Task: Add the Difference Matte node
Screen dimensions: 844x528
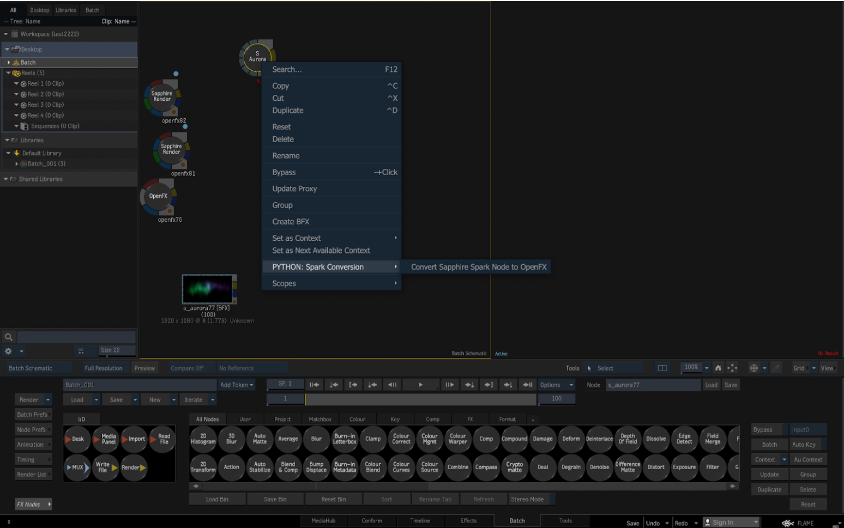Action: (x=628, y=468)
